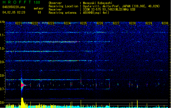Click the 1.1 kHz axis label
Screen dimensions: 171x108
click(2, 35)
